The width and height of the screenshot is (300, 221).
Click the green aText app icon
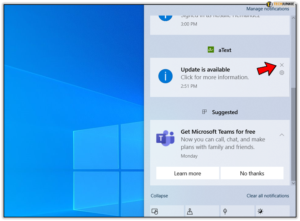(211, 50)
